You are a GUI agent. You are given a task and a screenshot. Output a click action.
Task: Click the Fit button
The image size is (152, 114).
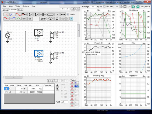click(78, 9)
